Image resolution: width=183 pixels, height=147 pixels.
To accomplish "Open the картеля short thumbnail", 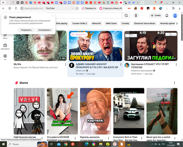I will tap(96, 111).
